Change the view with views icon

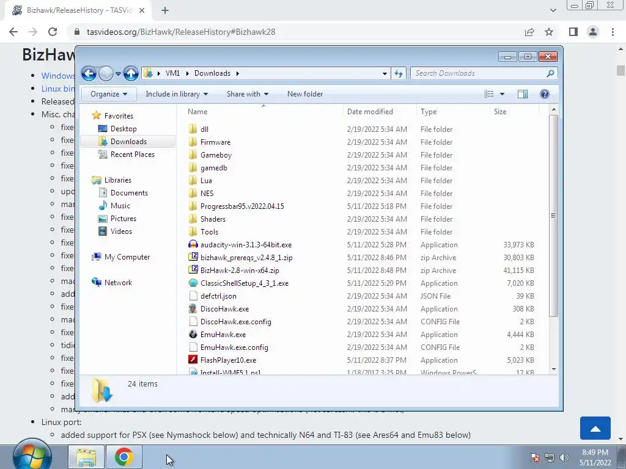point(488,94)
